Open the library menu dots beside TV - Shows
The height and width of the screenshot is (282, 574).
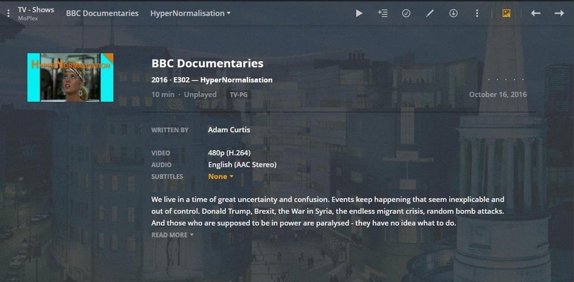click(9, 13)
